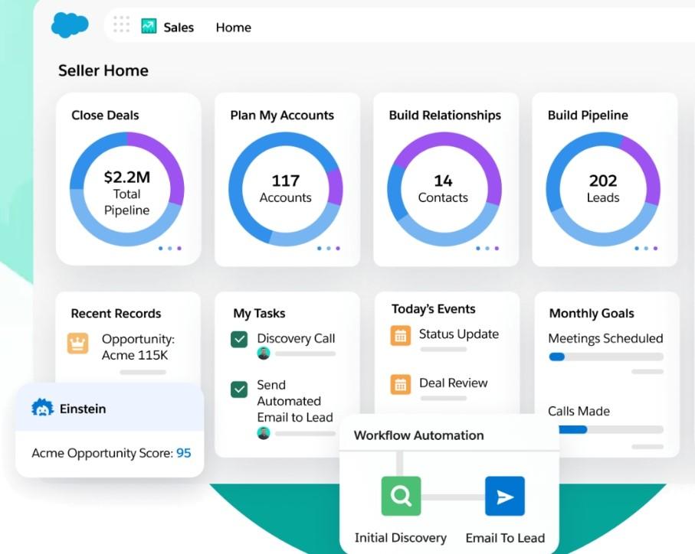695x554 pixels.
Task: Click the Email To Lead label
Action: point(505,538)
